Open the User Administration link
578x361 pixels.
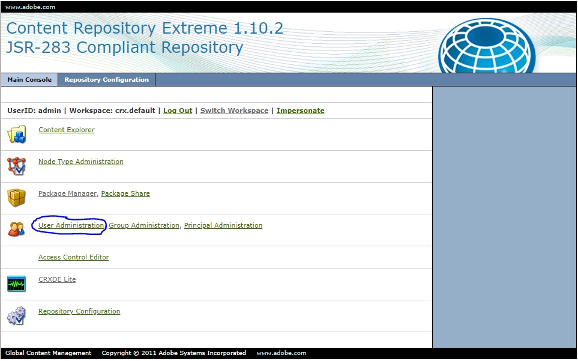coord(71,225)
